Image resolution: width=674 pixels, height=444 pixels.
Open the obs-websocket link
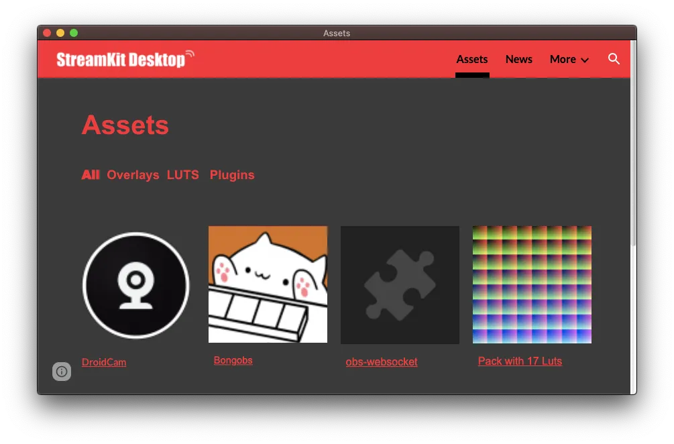[382, 362]
